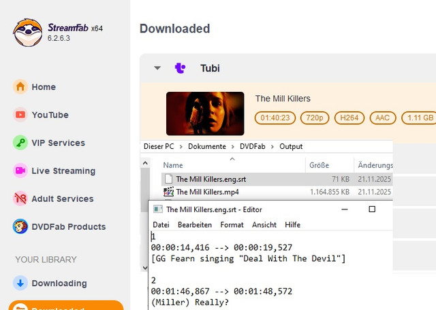This screenshot has height=310, width=436.
Task: Open the Format menu in Editor
Action: [x=232, y=224]
